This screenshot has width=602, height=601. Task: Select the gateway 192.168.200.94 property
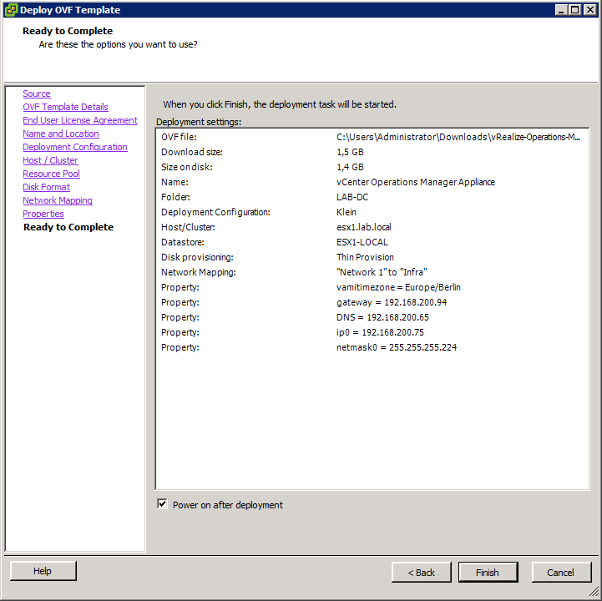[392, 302]
